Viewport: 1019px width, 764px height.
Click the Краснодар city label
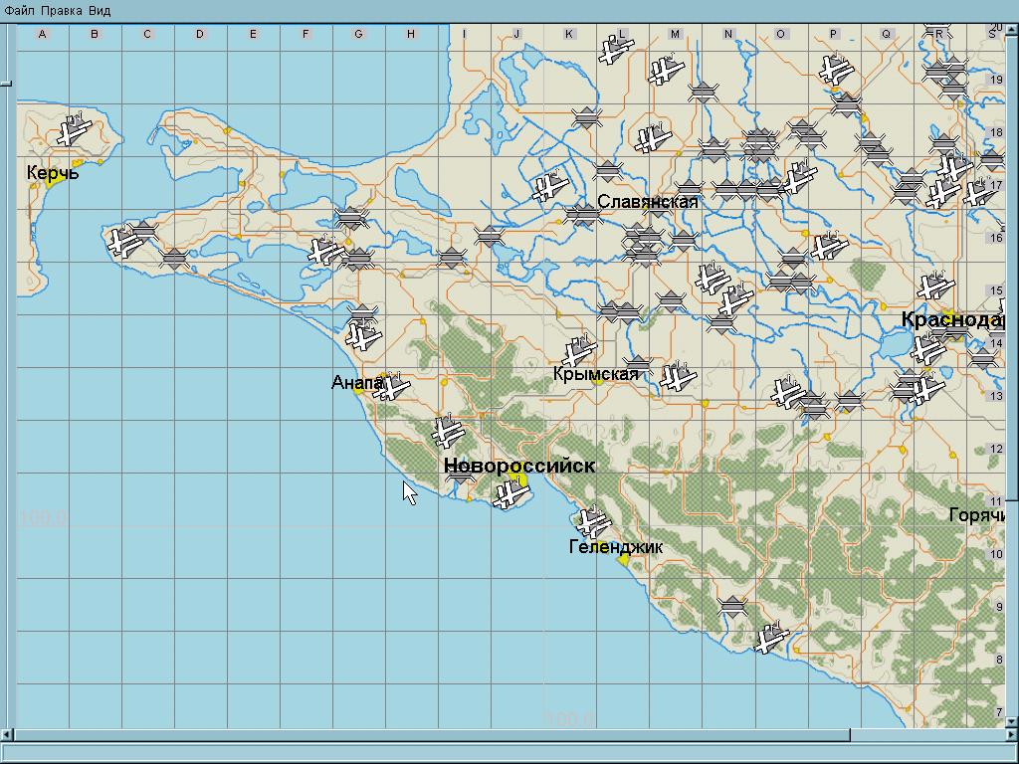(x=952, y=319)
